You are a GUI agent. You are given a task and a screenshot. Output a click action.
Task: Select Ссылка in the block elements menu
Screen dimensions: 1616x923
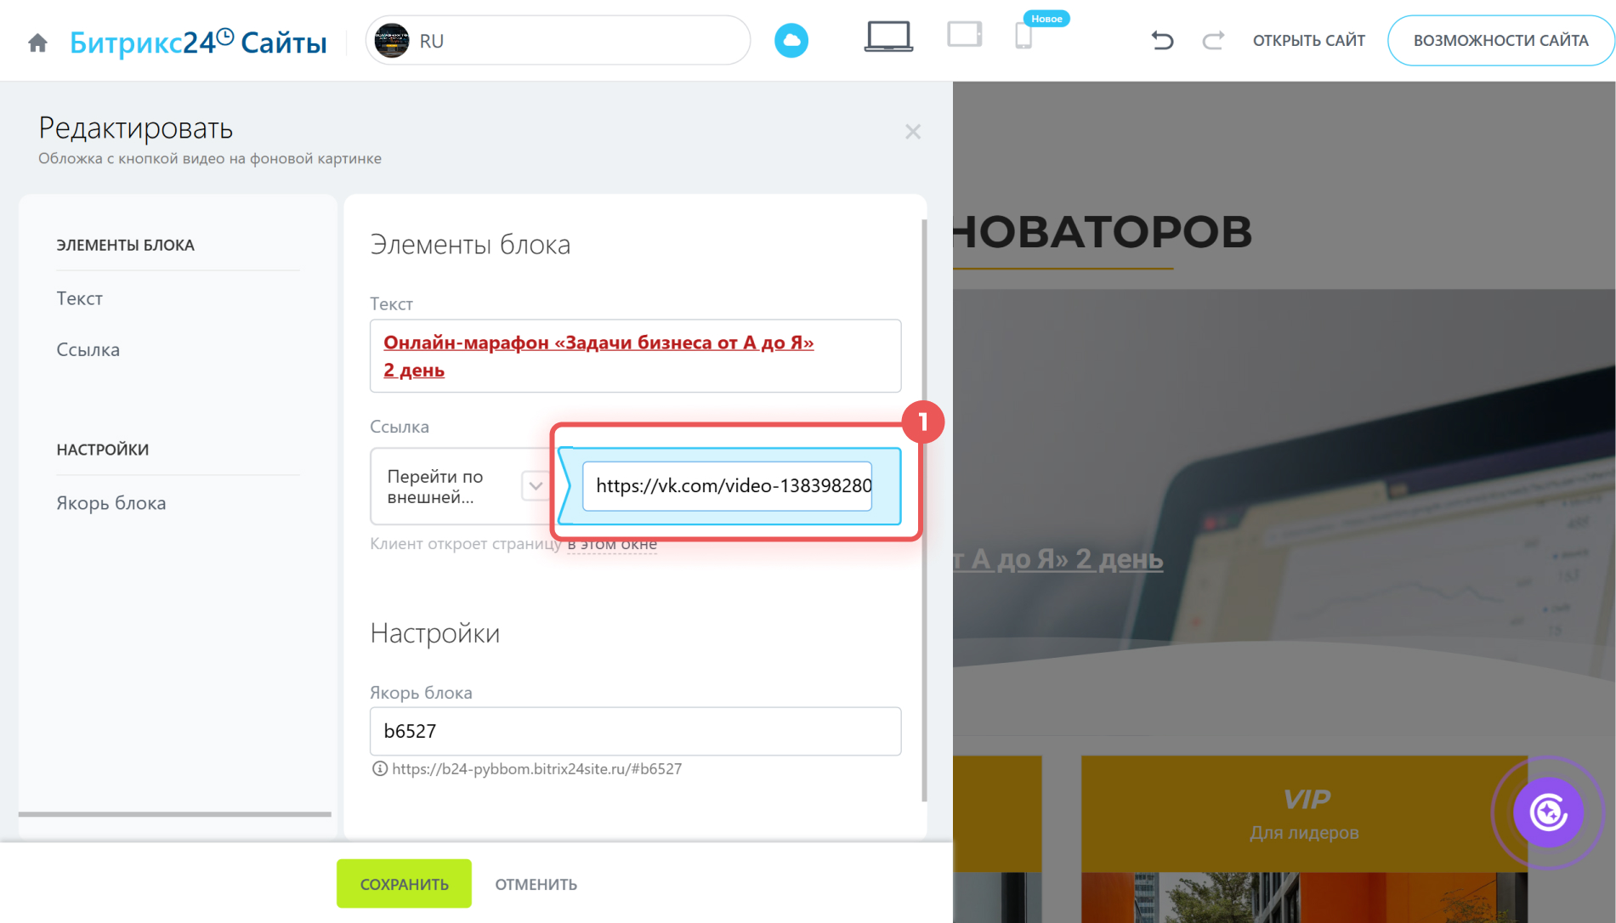88,349
